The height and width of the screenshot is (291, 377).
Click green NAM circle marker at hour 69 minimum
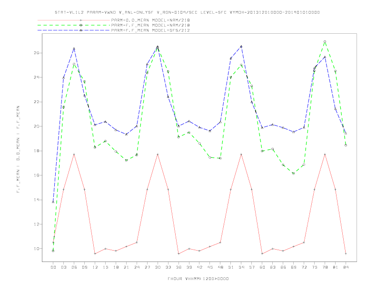(x=294, y=174)
